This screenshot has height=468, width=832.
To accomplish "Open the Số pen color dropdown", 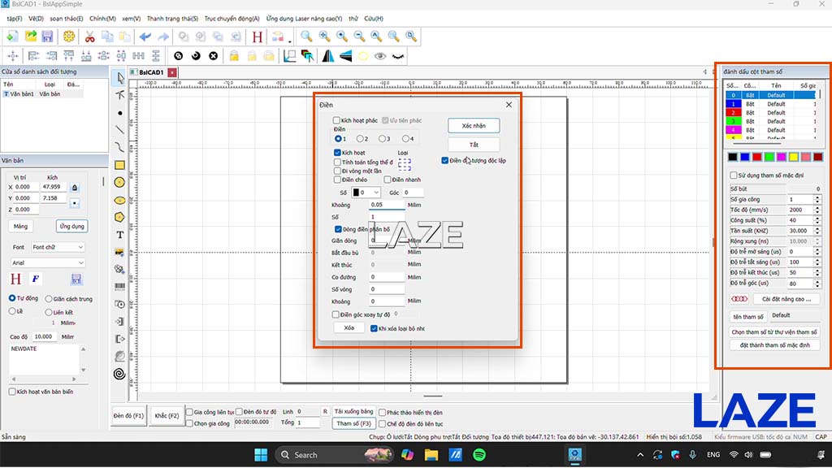I will pos(366,193).
